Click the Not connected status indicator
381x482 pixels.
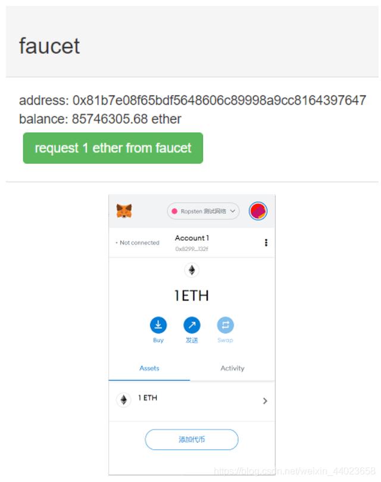(x=138, y=242)
